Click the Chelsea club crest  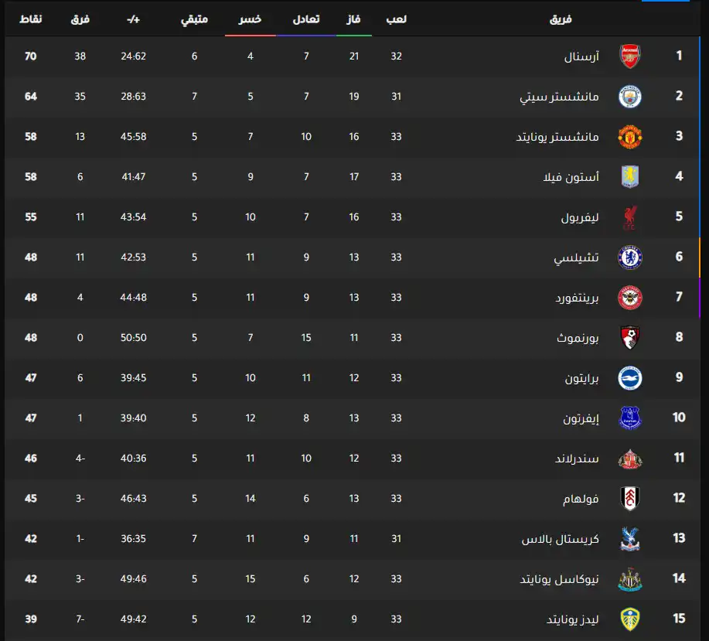pos(629,257)
